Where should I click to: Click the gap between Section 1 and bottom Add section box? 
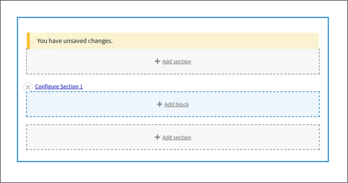tap(172, 121)
